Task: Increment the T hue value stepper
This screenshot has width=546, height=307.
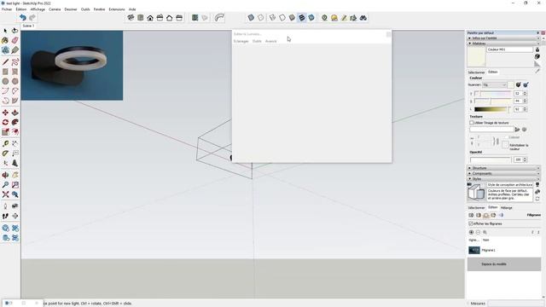Action: click(x=526, y=92)
